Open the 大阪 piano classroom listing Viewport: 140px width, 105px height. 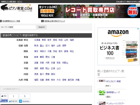pyautogui.click(x=47, y=63)
